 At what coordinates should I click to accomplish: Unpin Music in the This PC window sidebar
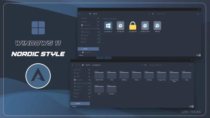click(x=98, y=19)
